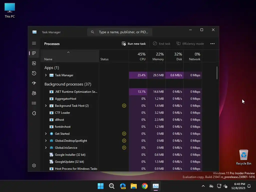The image size is (256, 192).
Task: Click Background processes (37) heading
Action: pos(68,84)
